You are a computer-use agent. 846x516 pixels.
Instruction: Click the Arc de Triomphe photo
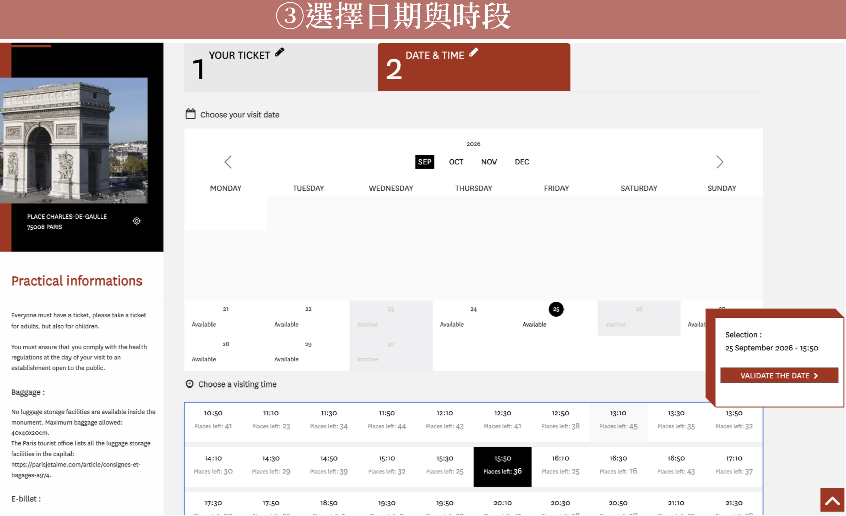coord(74,140)
